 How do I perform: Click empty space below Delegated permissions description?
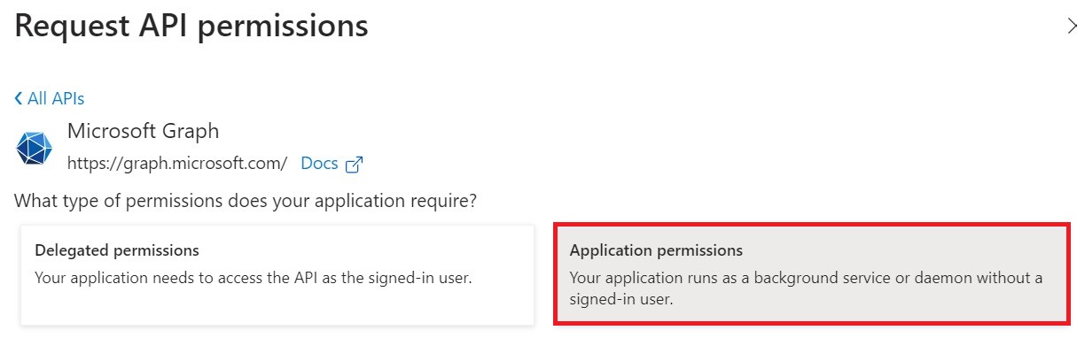coord(277,305)
